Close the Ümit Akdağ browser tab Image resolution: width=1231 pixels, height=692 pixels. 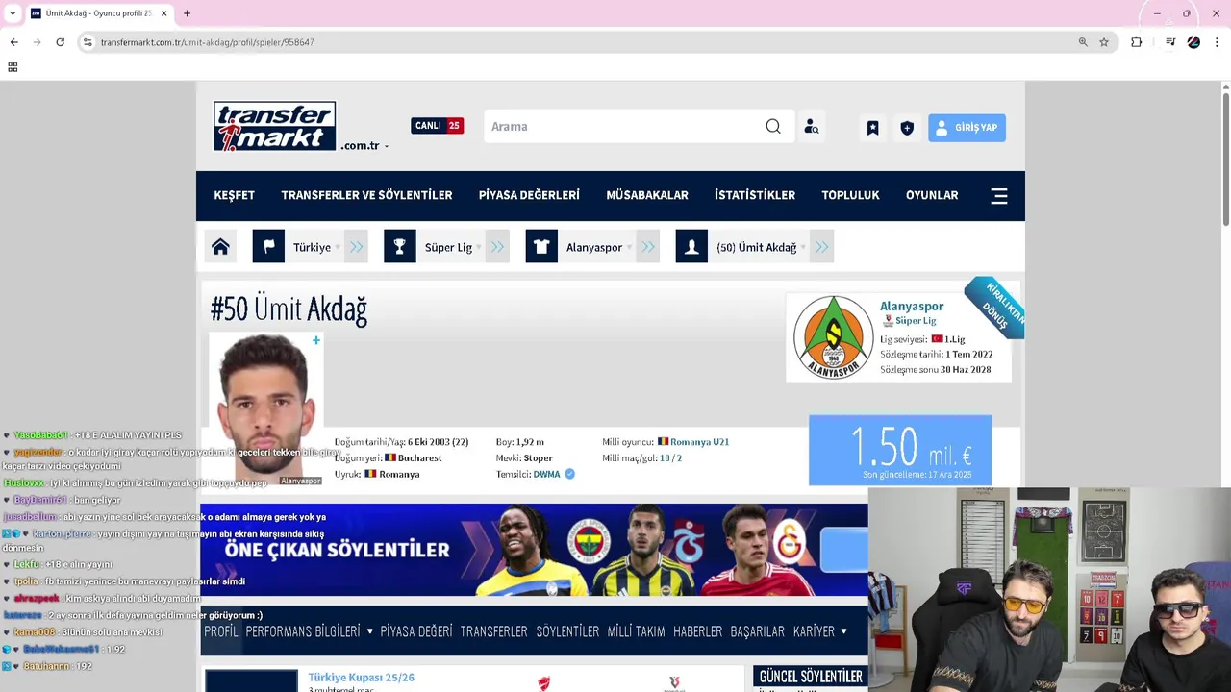(163, 13)
